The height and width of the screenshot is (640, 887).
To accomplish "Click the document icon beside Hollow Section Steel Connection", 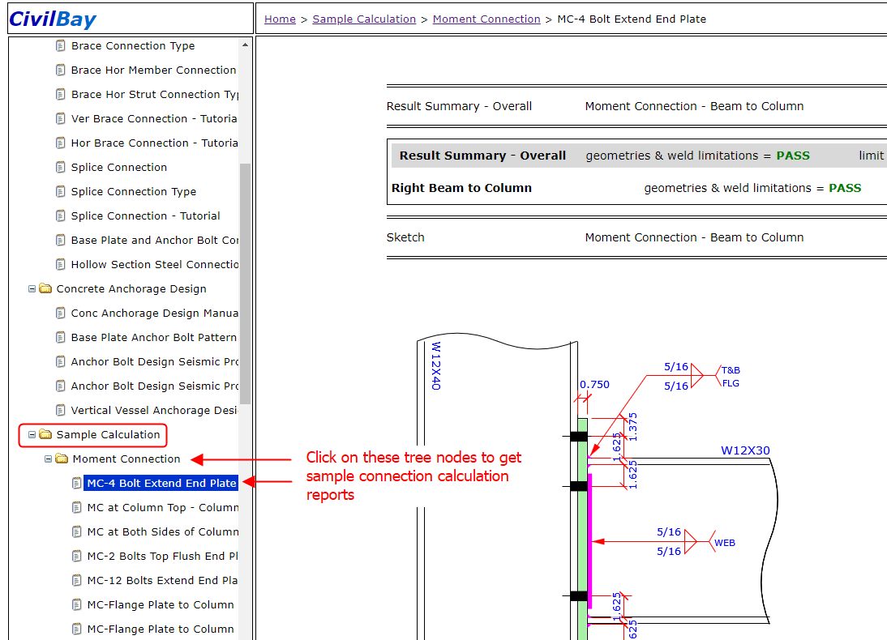I will coord(61,265).
